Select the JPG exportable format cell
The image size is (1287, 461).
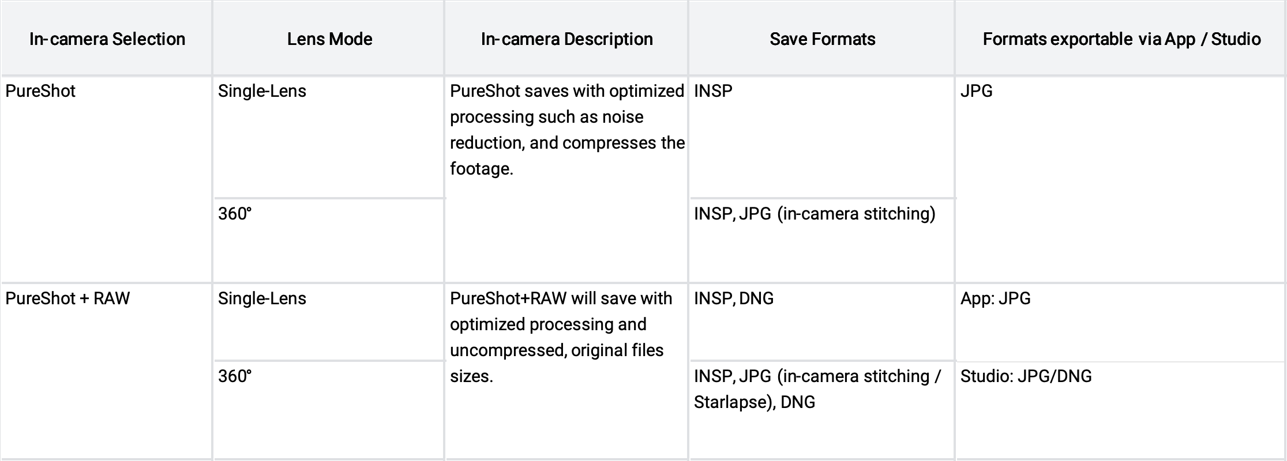976,91
